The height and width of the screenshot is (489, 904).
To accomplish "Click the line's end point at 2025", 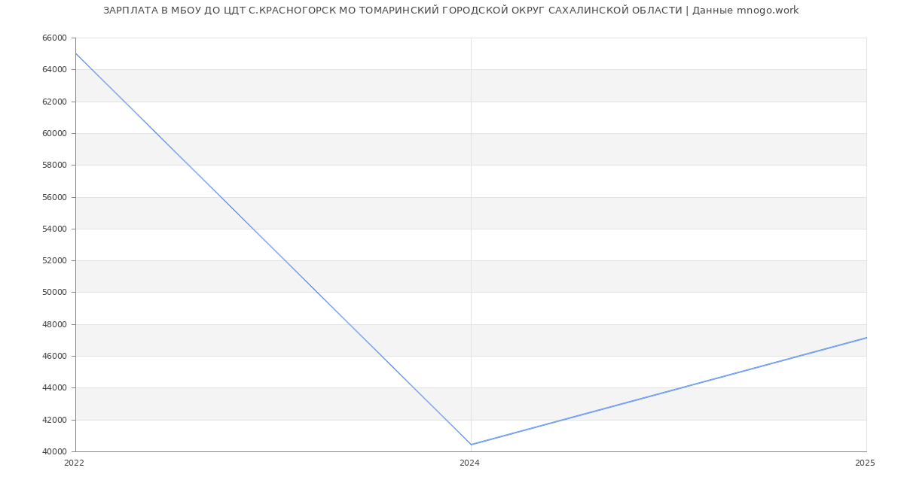I will point(866,338).
